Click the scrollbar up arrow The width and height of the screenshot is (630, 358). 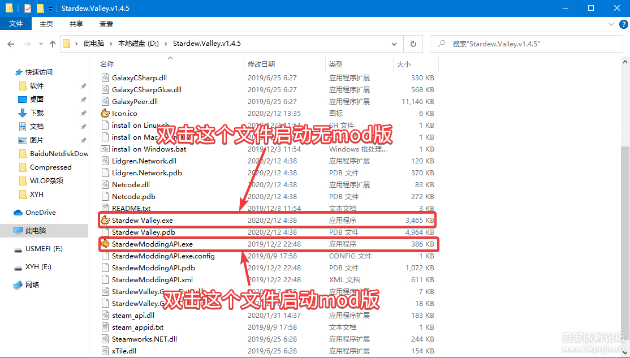[625, 62]
